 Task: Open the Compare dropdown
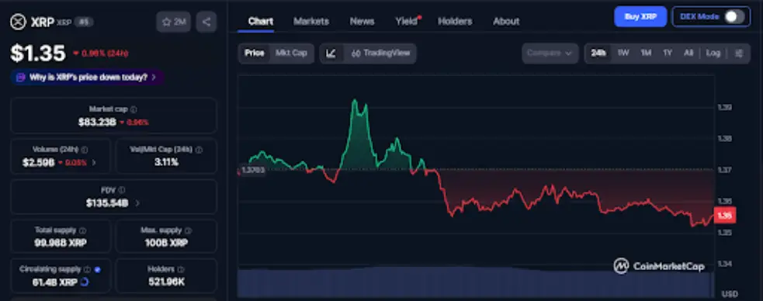tap(550, 53)
